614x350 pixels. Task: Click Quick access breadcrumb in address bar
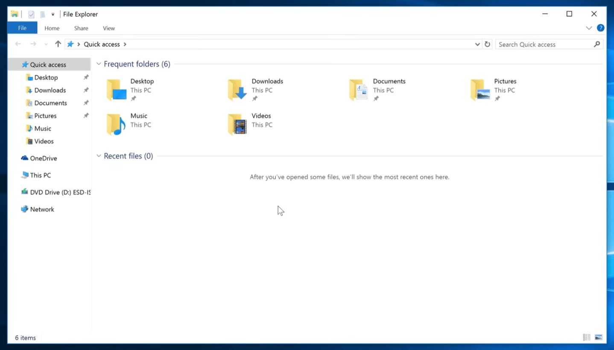102,44
